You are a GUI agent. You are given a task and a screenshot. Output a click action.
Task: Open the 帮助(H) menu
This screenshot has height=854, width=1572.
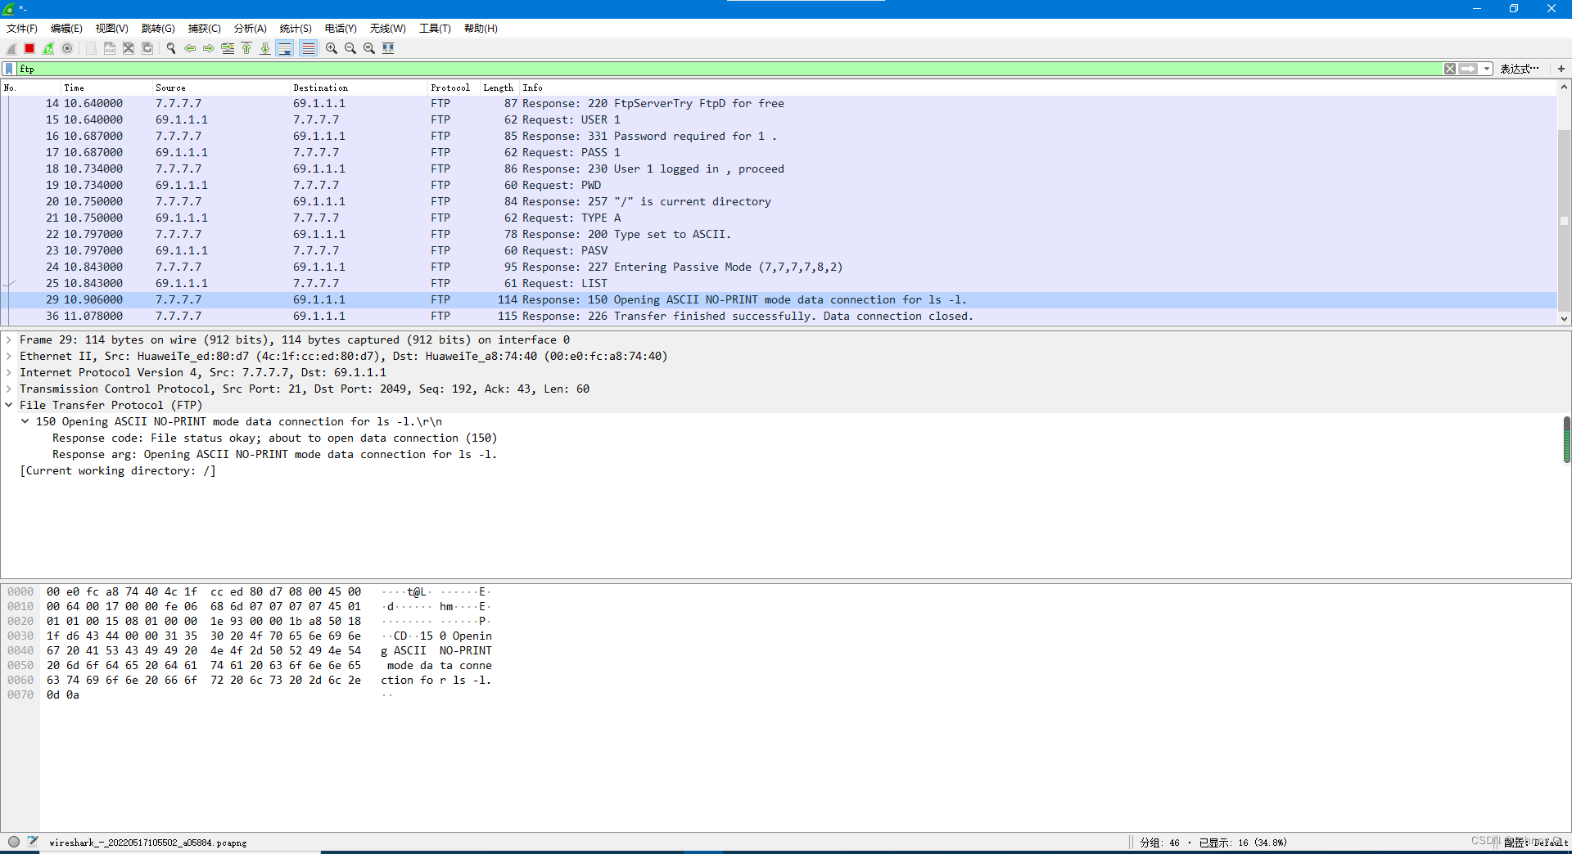481,28
